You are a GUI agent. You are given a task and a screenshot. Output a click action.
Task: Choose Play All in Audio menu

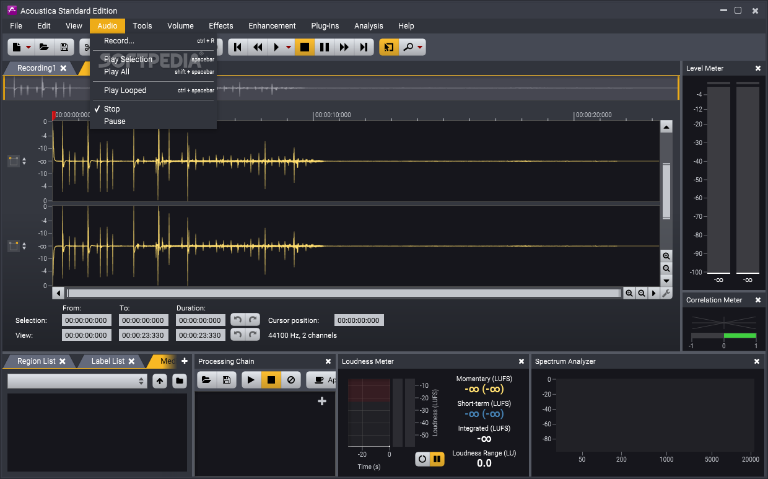pyautogui.click(x=154, y=72)
